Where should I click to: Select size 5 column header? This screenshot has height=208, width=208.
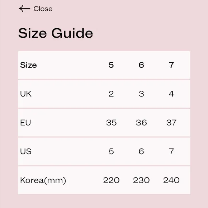pos(111,65)
